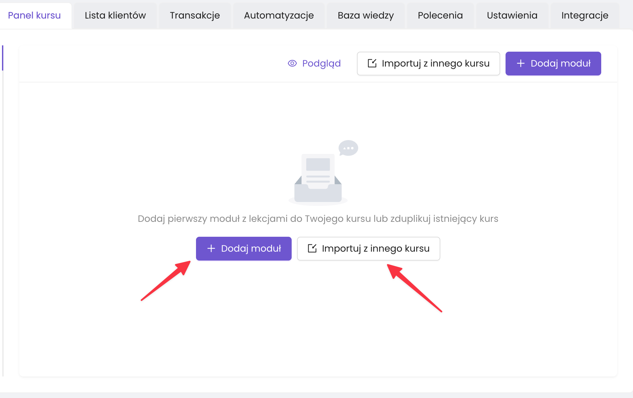Open the Polecenia tab
This screenshot has width=633, height=398.
[440, 15]
